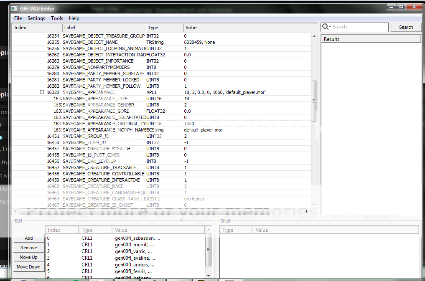Collapse the SAVEGAME_APPEARANCE node

(x=42, y=92)
